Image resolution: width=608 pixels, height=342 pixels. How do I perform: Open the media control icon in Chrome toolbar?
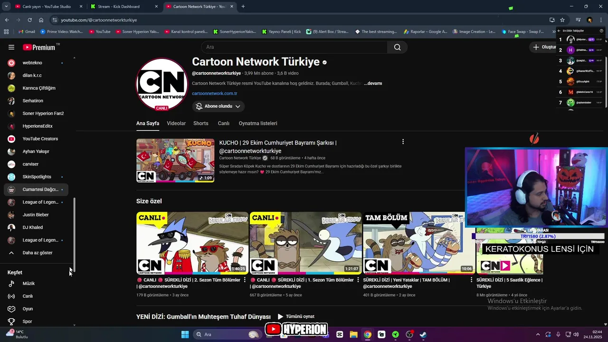coord(578,20)
